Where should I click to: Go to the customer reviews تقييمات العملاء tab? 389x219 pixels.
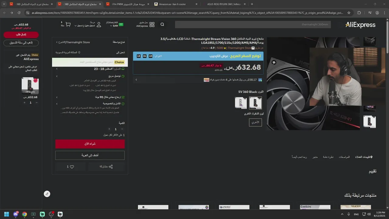point(364,157)
